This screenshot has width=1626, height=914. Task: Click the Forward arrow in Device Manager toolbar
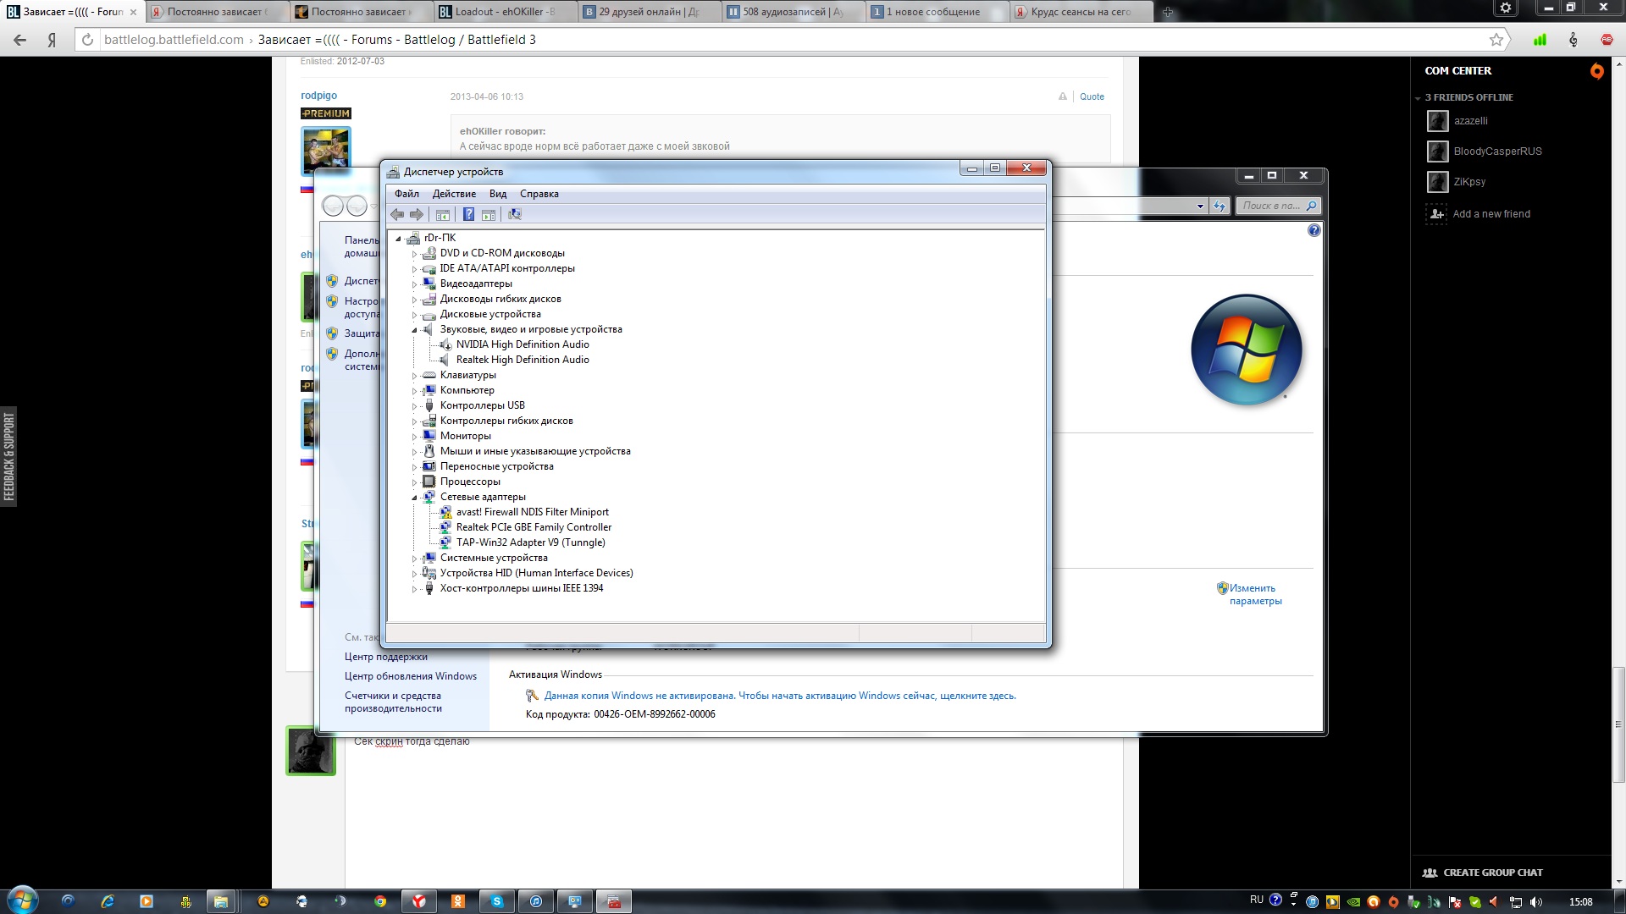(417, 215)
